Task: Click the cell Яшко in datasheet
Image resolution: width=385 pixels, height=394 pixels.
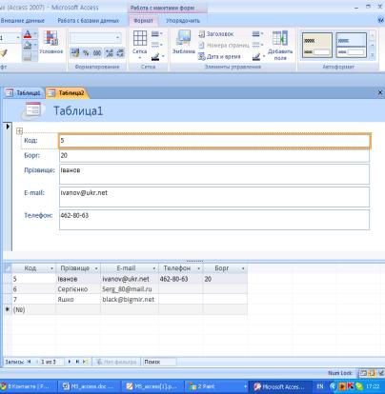Action: [78, 299]
